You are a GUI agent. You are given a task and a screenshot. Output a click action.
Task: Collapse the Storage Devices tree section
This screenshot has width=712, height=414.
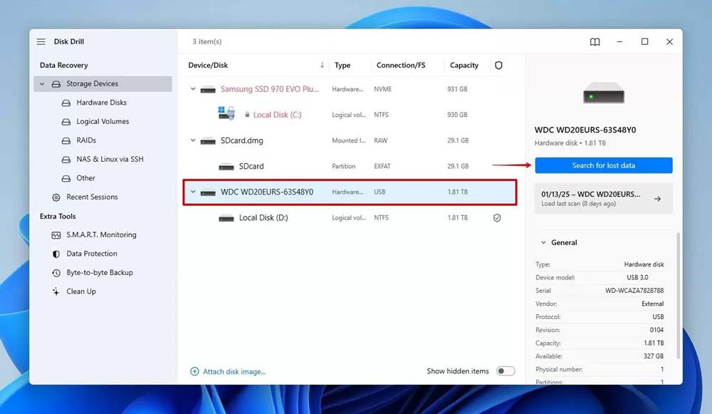[x=42, y=84]
